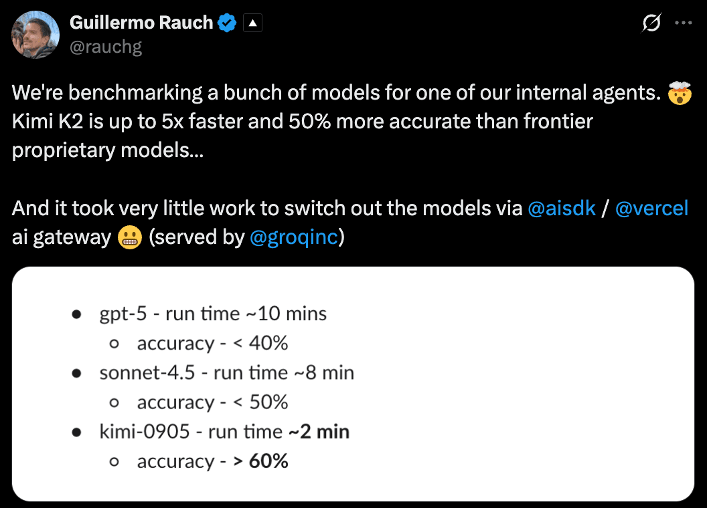Click the "accuracy - < 50%" sub-bullet

click(x=212, y=402)
